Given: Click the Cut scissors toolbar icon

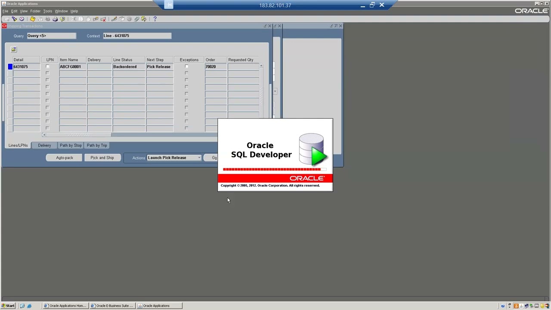Looking at the screenshot, I should [x=74, y=19].
